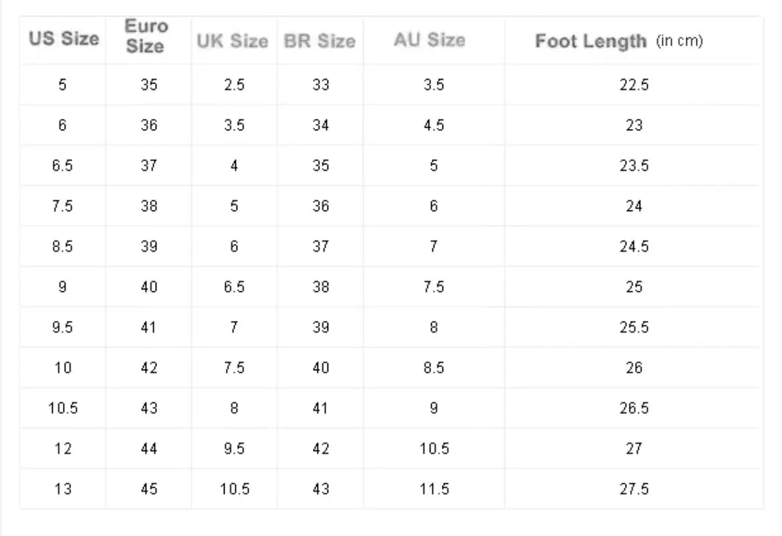
Task: Select foot length 27.5 cell
Action: tap(634, 489)
